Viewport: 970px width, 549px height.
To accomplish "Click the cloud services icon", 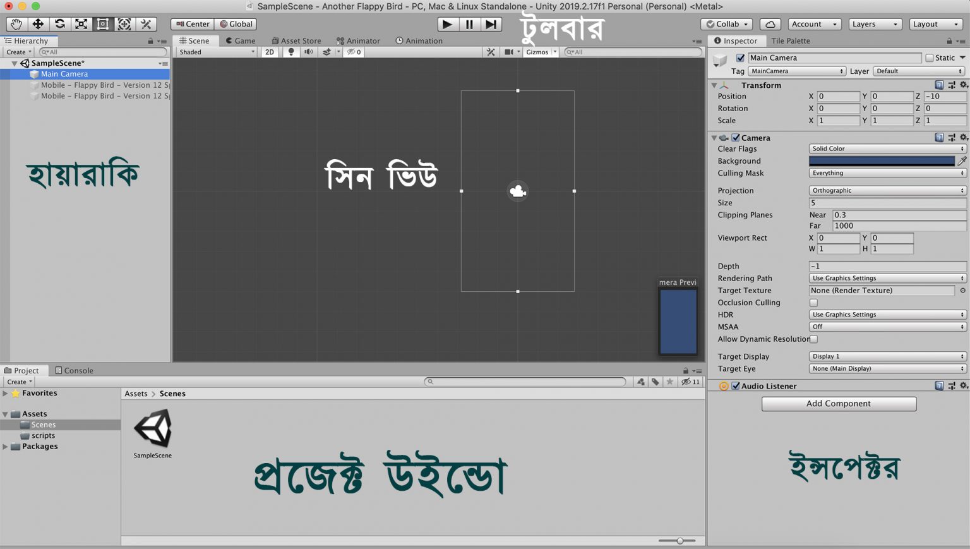I will 770,24.
